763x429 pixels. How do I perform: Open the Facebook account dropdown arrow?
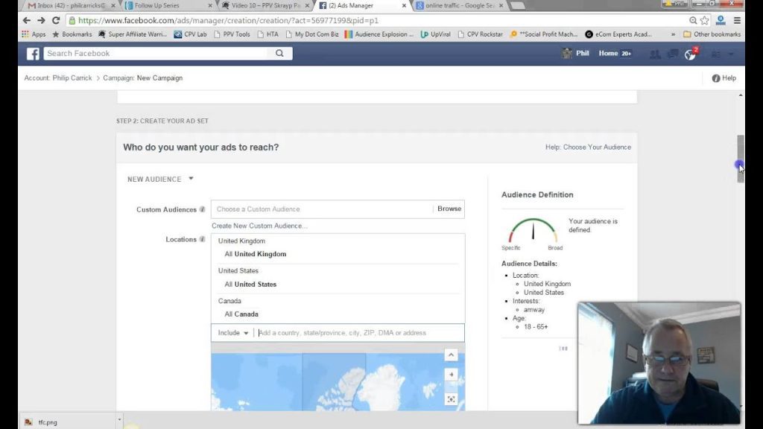coord(731,54)
